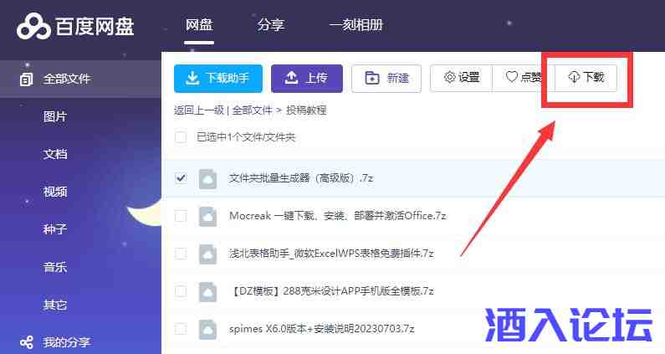This screenshot has width=665, height=354.
Task: Click file icon of Mocreak Office.7z
Action: [207, 216]
